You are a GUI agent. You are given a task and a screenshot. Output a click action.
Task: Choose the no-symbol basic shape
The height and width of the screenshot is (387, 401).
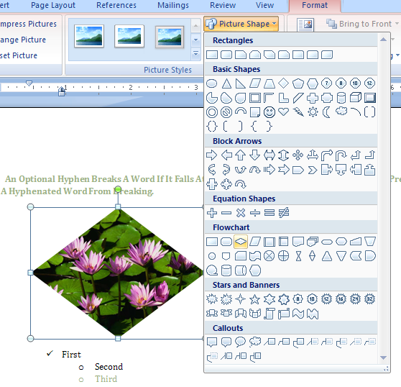[226, 112]
